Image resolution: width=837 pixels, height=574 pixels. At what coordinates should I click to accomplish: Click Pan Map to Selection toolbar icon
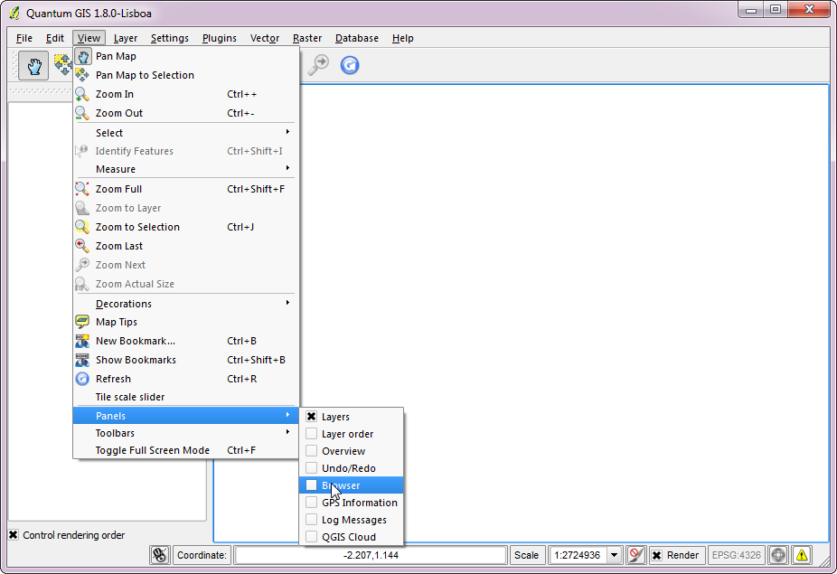63,64
